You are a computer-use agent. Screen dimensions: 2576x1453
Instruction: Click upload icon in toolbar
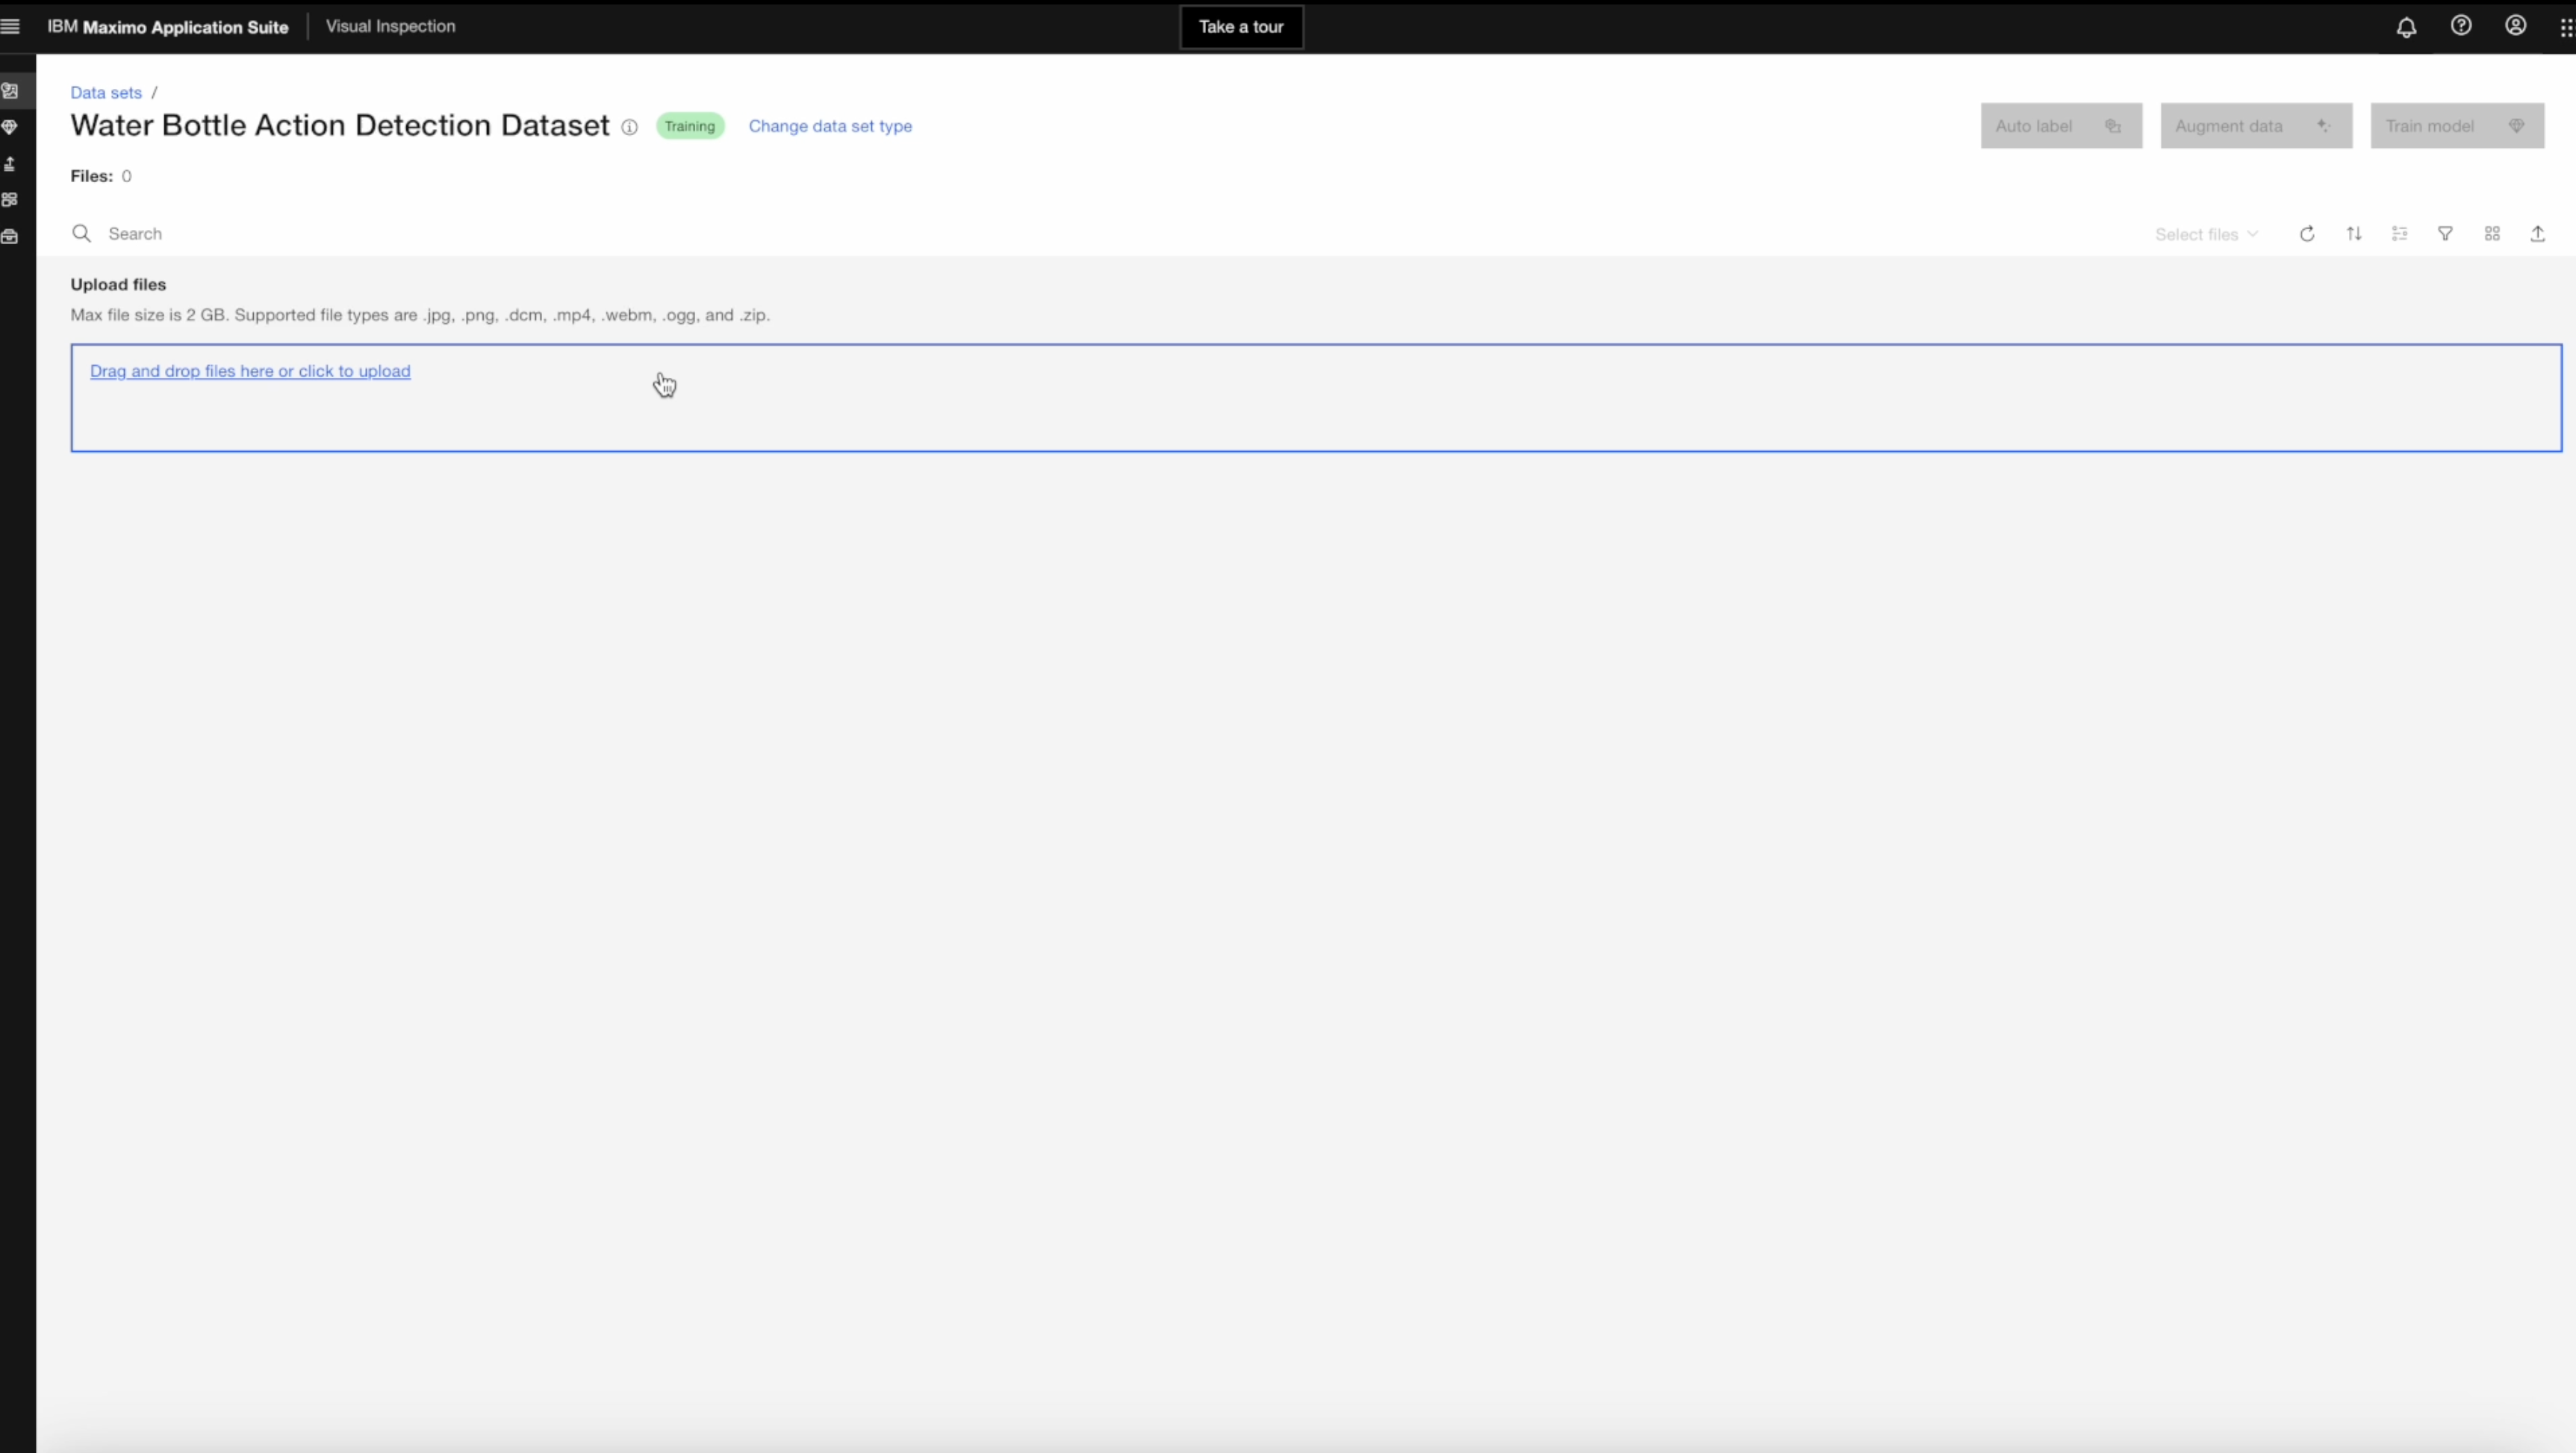click(x=2538, y=234)
